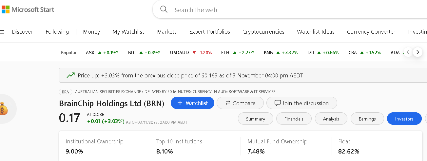Open Join the discussion
The width and height of the screenshot is (427, 161).
click(301, 103)
